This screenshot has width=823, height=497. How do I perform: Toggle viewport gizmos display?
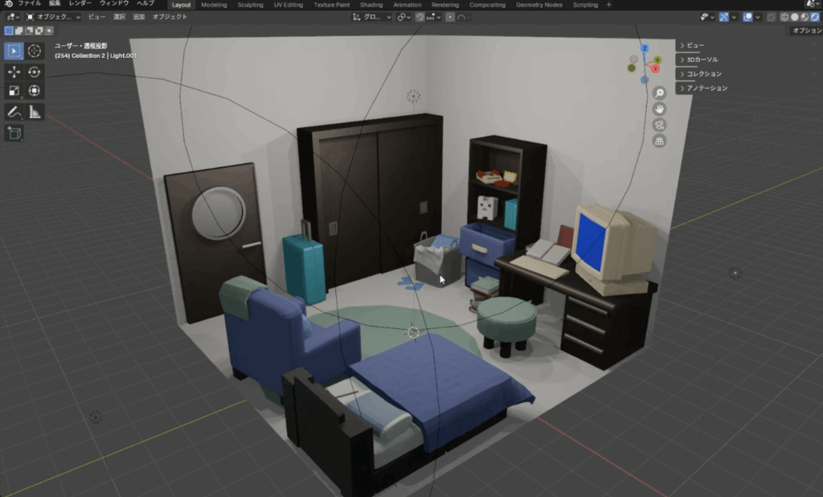tap(723, 16)
